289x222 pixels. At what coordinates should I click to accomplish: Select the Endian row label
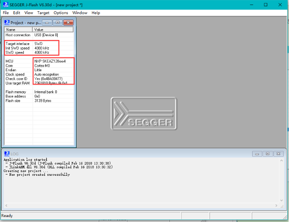click(11, 70)
